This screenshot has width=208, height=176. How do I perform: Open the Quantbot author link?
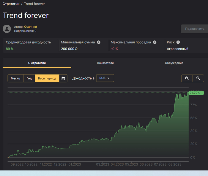tap(31, 27)
